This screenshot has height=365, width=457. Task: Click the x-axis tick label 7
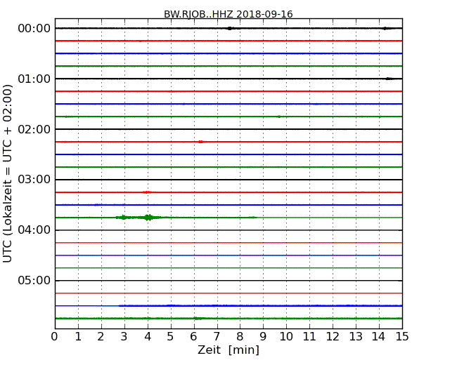click(x=217, y=337)
